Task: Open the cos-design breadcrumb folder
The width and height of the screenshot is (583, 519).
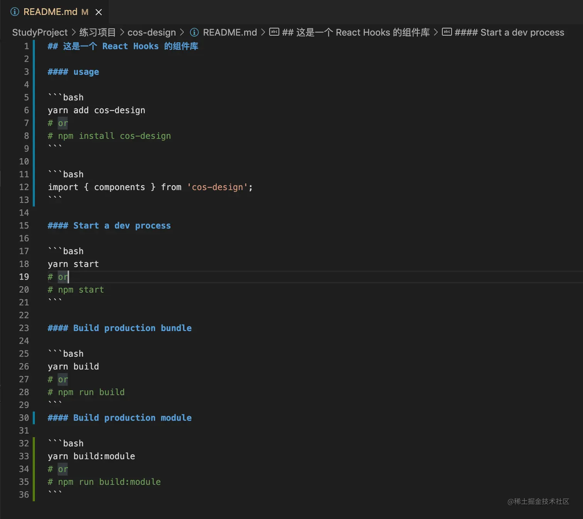Action: (x=152, y=32)
